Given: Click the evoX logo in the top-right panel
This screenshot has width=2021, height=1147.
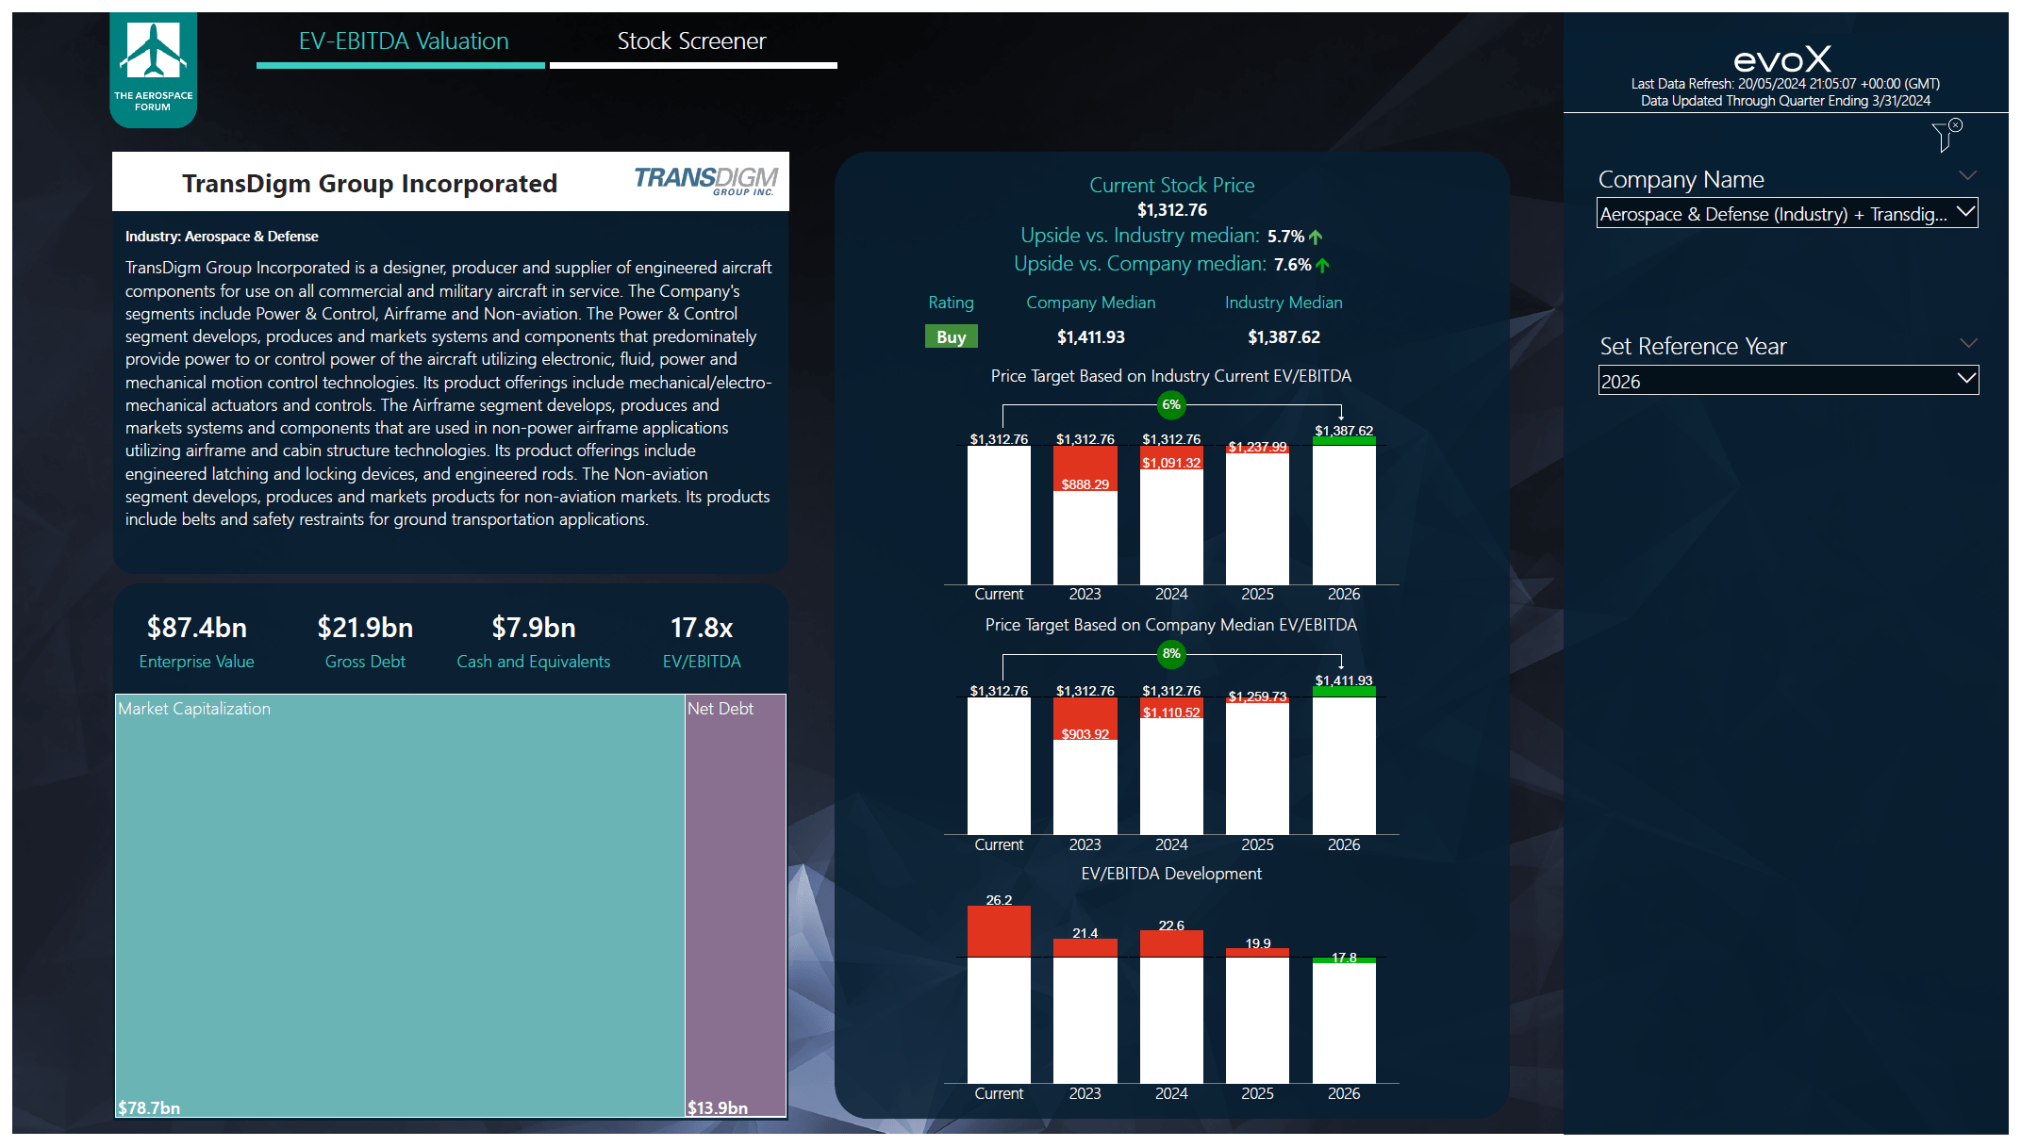Looking at the screenshot, I should coord(1782,58).
